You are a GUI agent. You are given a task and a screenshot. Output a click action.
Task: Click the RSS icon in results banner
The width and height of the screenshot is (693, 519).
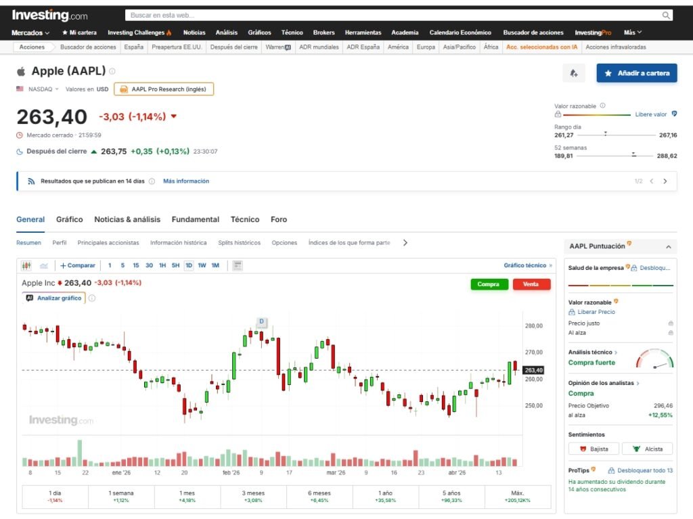pyautogui.click(x=31, y=181)
